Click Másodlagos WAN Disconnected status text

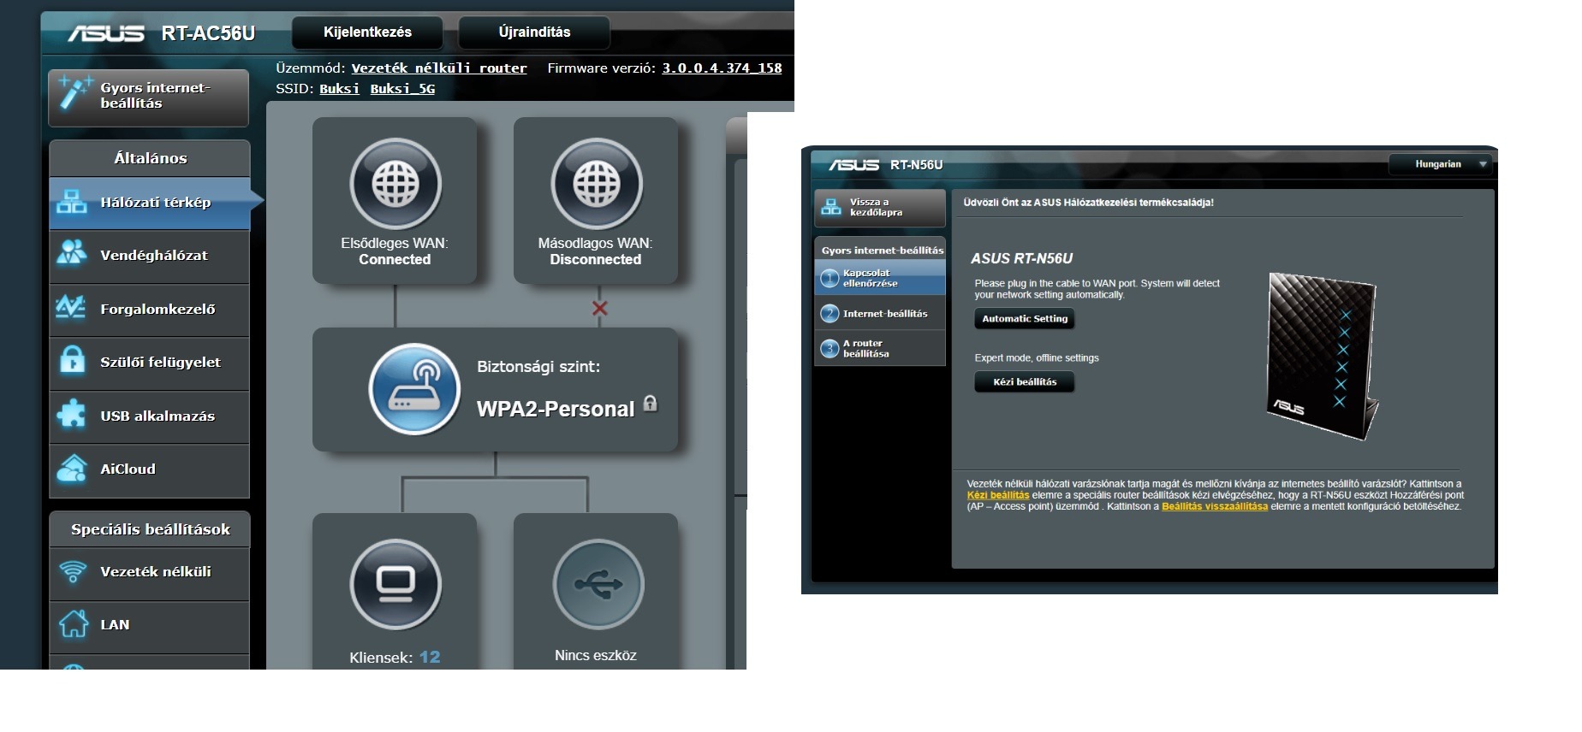click(x=596, y=259)
